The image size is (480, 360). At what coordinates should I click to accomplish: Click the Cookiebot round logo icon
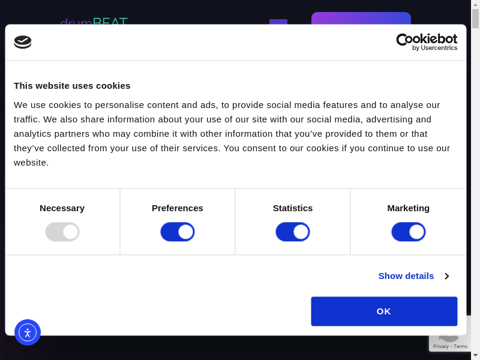(x=23, y=42)
